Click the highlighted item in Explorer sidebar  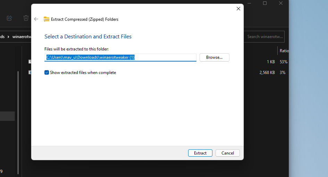[x=7, y=116]
